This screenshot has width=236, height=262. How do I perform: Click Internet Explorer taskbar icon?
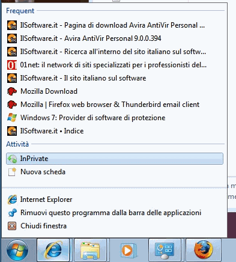[53, 251]
